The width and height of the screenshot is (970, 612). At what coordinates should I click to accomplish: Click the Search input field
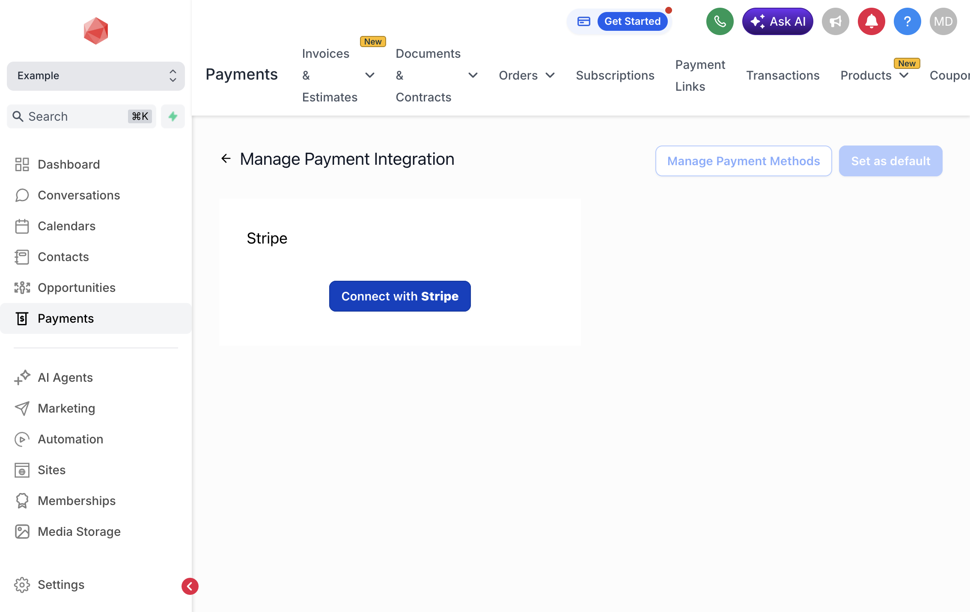coord(81,116)
